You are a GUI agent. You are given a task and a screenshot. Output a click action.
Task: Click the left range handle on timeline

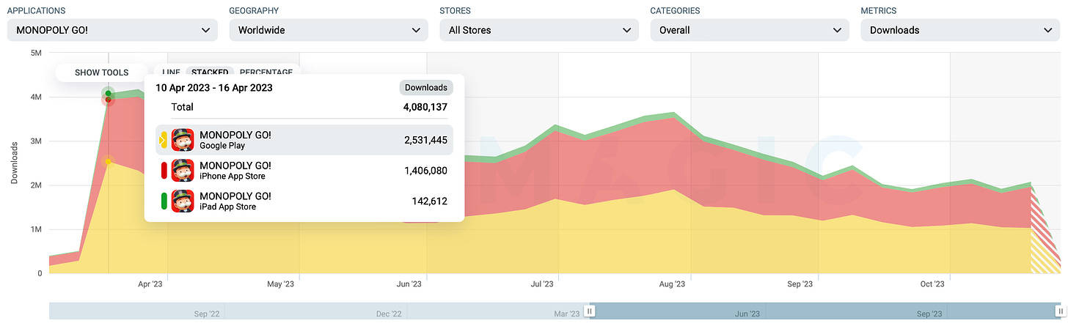coord(590,311)
